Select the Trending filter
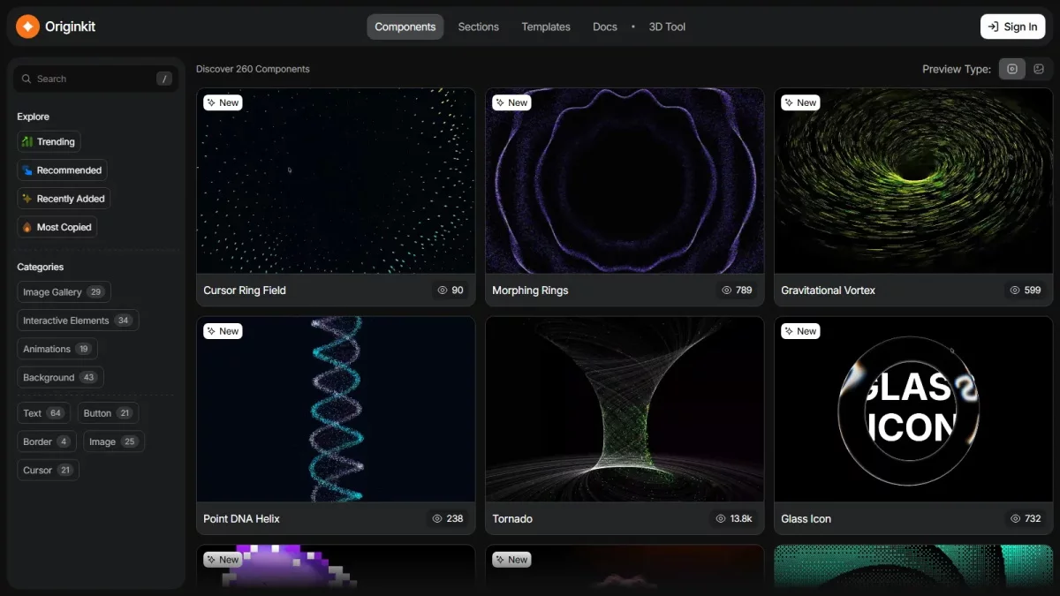The image size is (1060, 596). coord(49,141)
